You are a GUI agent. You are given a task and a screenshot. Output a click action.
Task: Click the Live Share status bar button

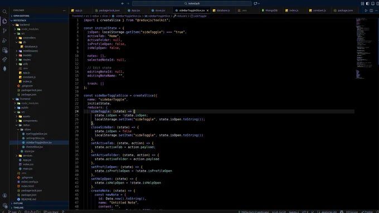point(51,212)
